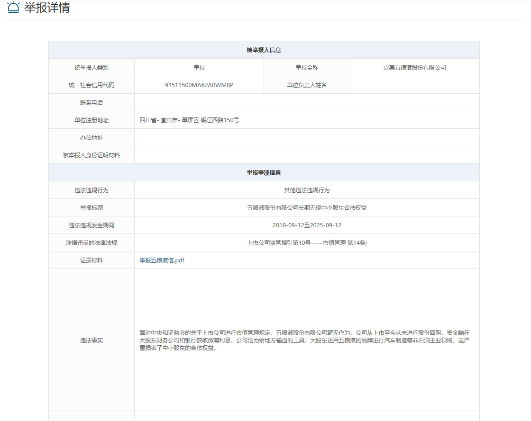Click the 违法事实 label
The image size is (531, 421).
click(92, 340)
